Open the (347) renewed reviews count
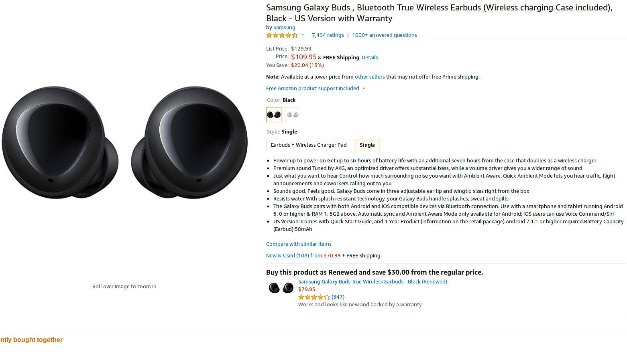Viewport: 627px width, 352px height. (x=338, y=297)
